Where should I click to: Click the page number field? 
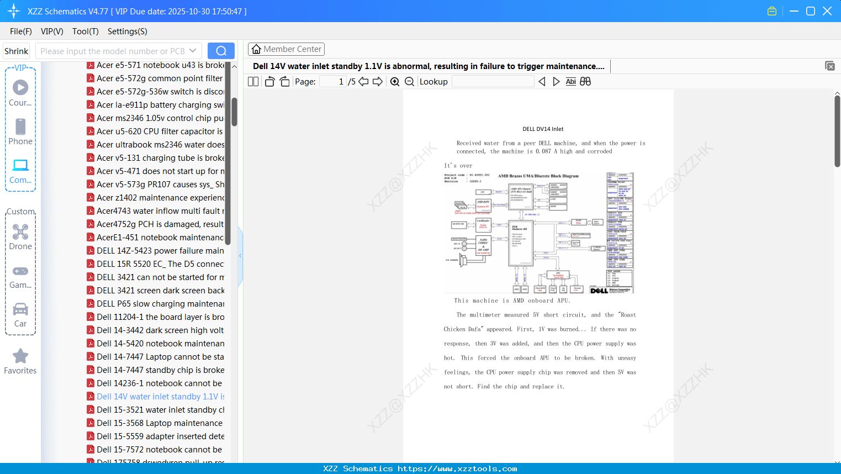tap(334, 82)
